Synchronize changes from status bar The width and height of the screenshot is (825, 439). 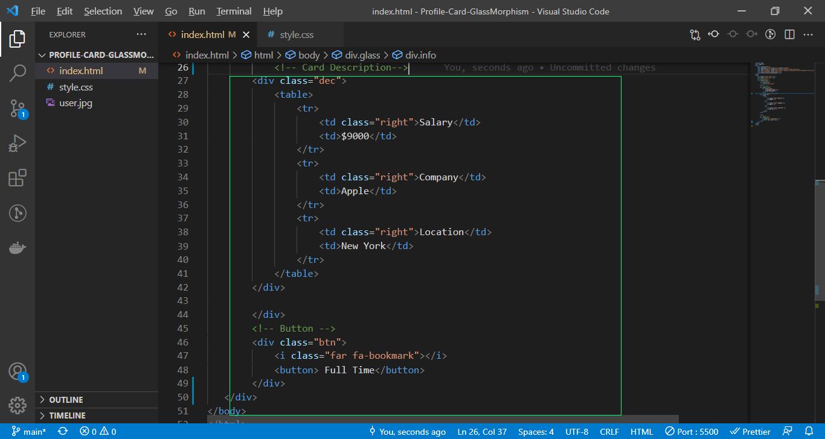coord(62,432)
